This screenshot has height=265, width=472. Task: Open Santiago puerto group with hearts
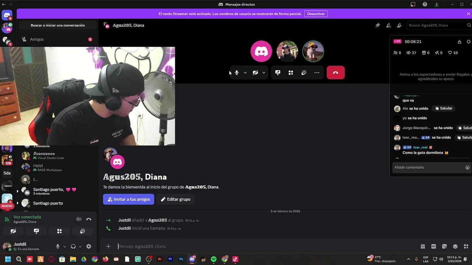[x=57, y=191]
